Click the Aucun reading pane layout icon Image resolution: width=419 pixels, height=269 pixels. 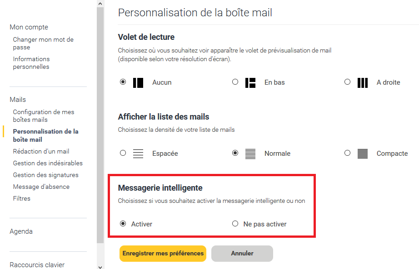[x=138, y=82]
